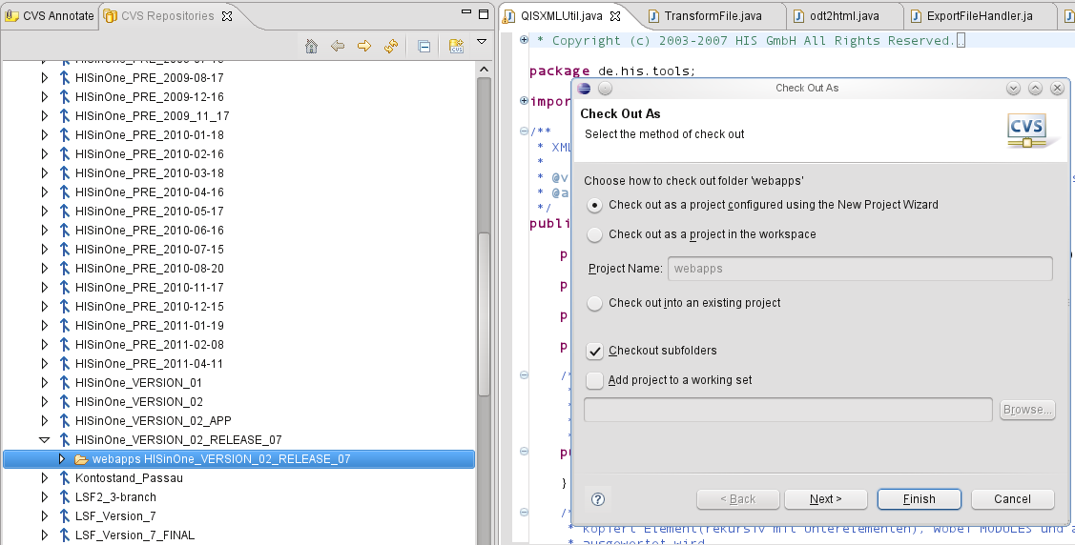Click the webapps folder icon in tree
The height and width of the screenshot is (545, 1075).
pyautogui.click(x=81, y=459)
